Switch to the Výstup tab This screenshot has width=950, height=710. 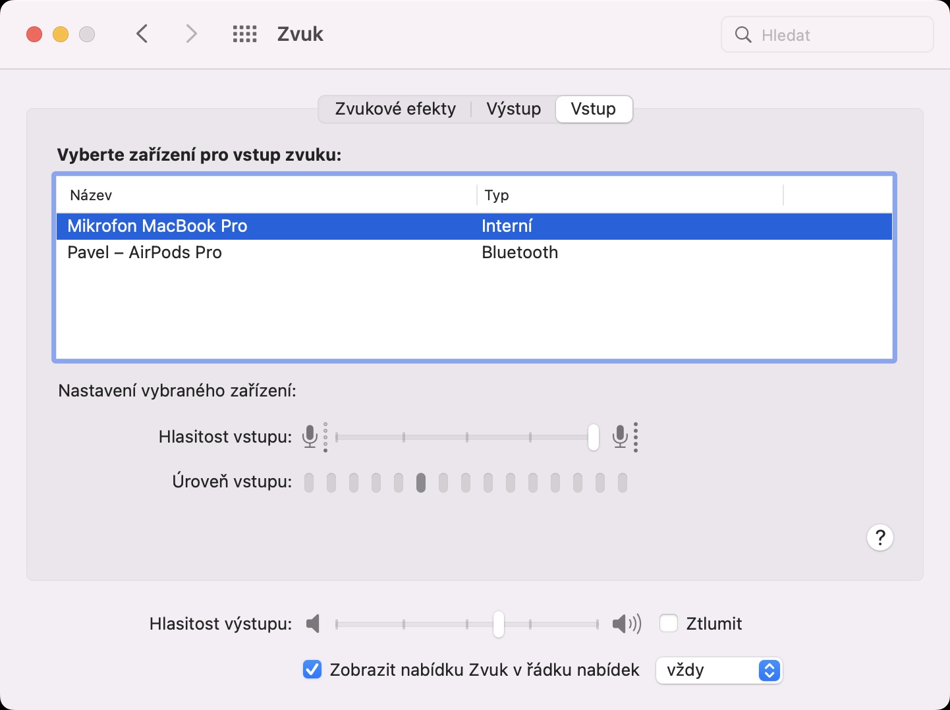point(513,109)
